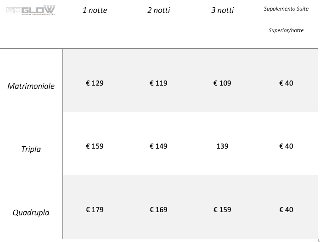Click the 139 cell missing euro sign

[223, 146]
